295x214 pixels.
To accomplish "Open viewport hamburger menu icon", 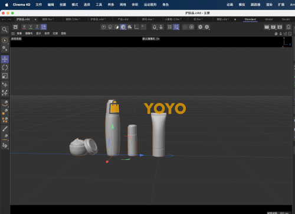I will pyautogui.click(x=13, y=34).
